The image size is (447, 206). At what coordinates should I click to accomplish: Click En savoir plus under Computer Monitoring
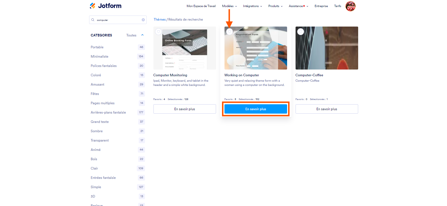[x=185, y=109]
